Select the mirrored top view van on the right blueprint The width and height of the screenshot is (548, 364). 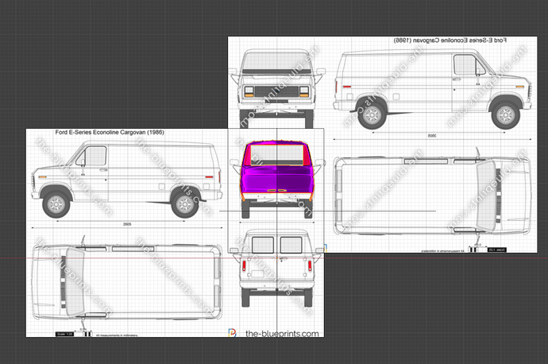pos(433,195)
